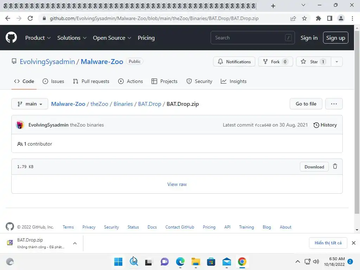Click the Pricing link in header
Viewport: 360px width, 270px height.
click(x=146, y=38)
